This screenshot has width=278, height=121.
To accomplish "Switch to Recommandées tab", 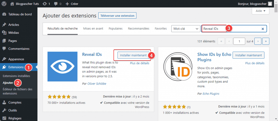I will [x=138, y=29].
